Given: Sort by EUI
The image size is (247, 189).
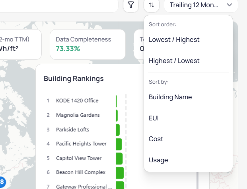Looking at the screenshot, I should (x=188, y=118).
